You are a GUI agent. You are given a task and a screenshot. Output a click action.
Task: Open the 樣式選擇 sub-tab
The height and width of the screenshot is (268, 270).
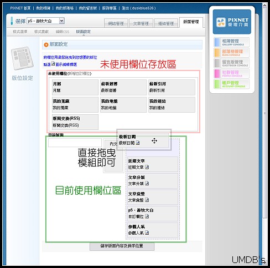[x=20, y=32]
